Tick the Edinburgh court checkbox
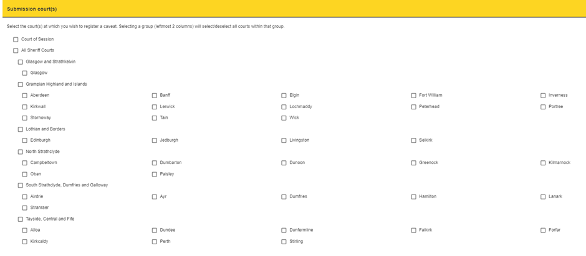This screenshot has width=586, height=256. [x=25, y=140]
